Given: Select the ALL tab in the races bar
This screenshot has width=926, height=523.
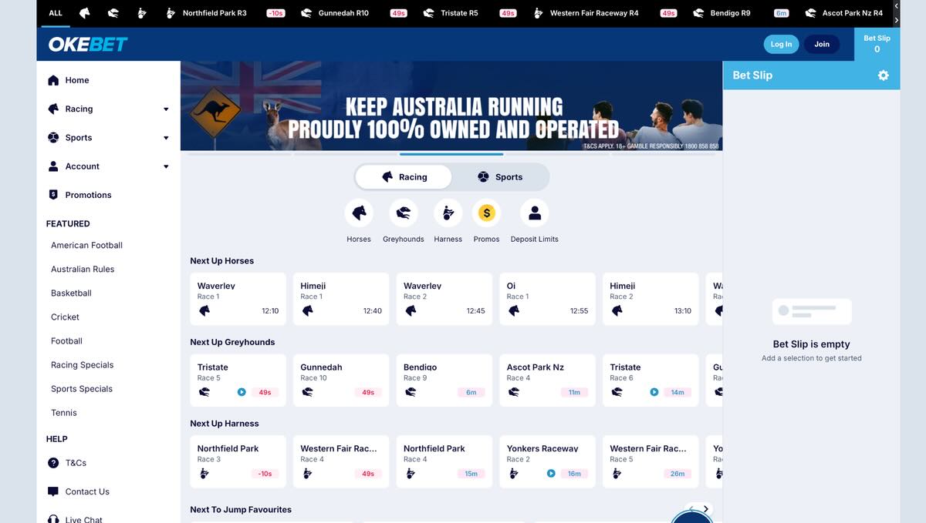Looking at the screenshot, I should (x=55, y=12).
